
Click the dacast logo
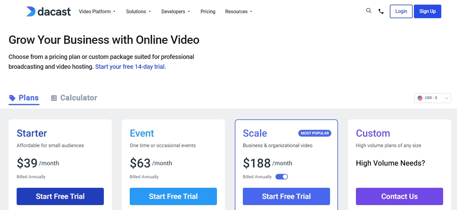(48, 11)
